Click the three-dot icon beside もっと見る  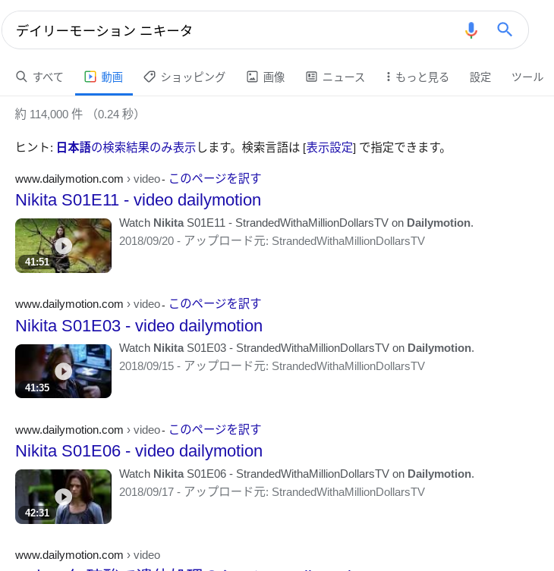click(388, 77)
